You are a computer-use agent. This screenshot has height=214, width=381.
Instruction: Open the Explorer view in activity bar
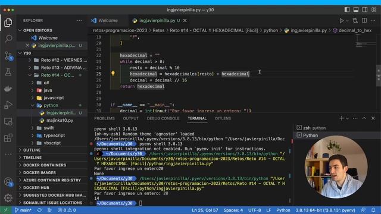8,23
